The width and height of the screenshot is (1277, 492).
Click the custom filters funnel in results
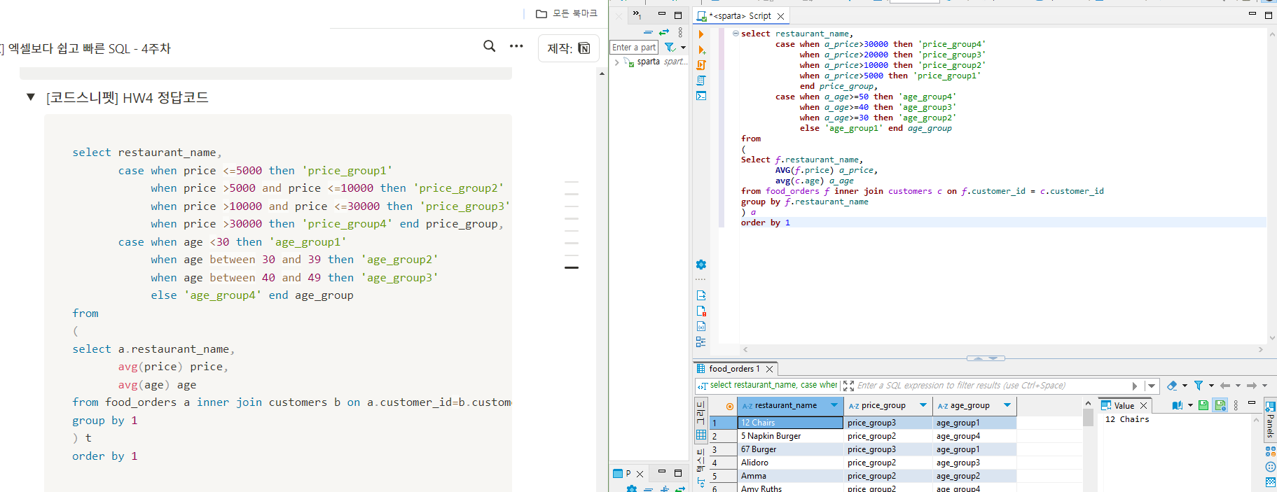(1199, 386)
